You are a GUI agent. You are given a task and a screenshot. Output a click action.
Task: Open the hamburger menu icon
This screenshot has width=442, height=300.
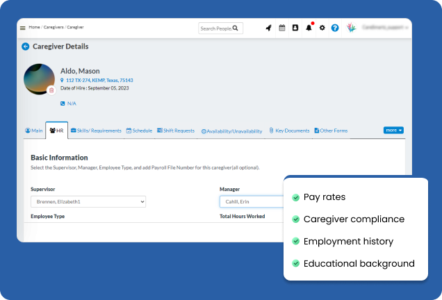point(22,28)
